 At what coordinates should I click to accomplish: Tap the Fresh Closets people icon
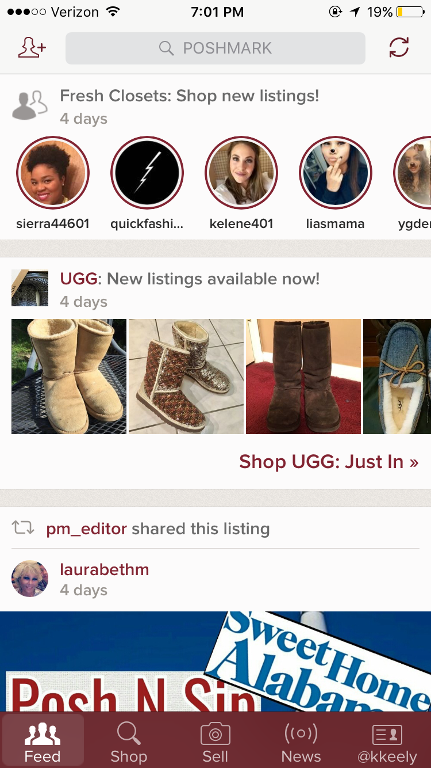[29, 105]
